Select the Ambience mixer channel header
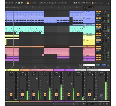The height and width of the screenshot is (106, 116). point(36,70)
